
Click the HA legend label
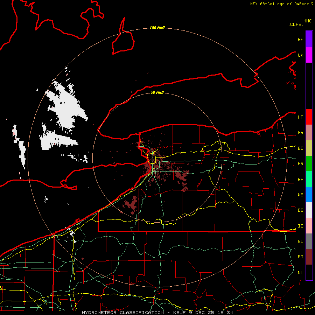coord(301,117)
